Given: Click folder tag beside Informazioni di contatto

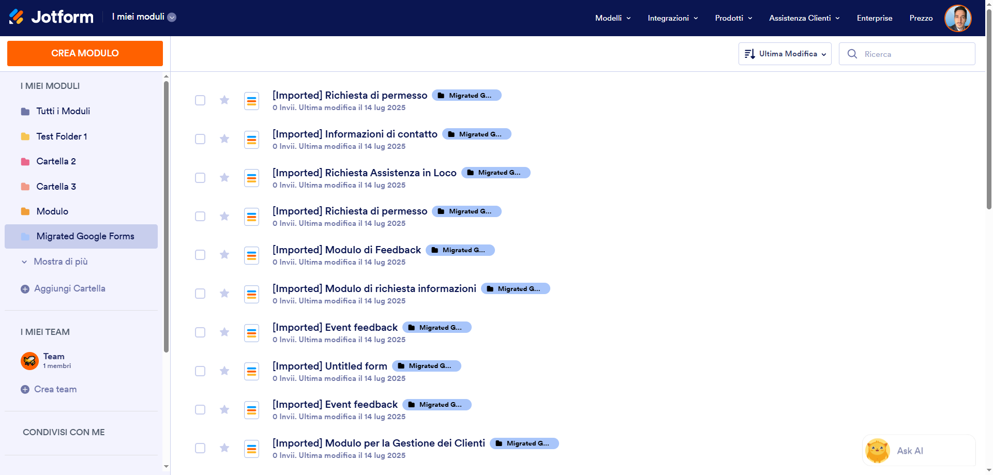Looking at the screenshot, I should point(477,134).
